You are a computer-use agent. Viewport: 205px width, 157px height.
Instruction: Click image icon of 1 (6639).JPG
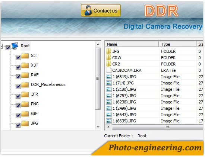109,121
